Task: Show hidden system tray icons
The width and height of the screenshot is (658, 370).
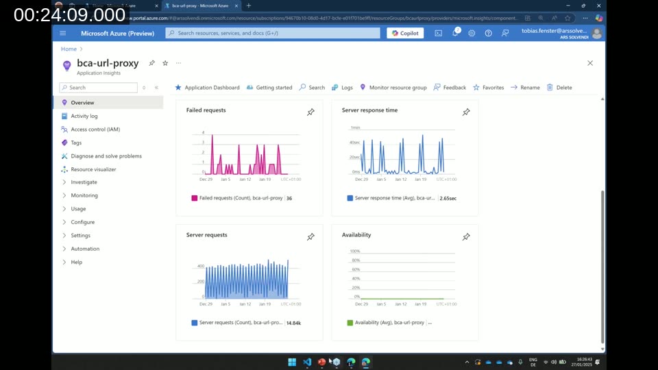Action: 467,362
